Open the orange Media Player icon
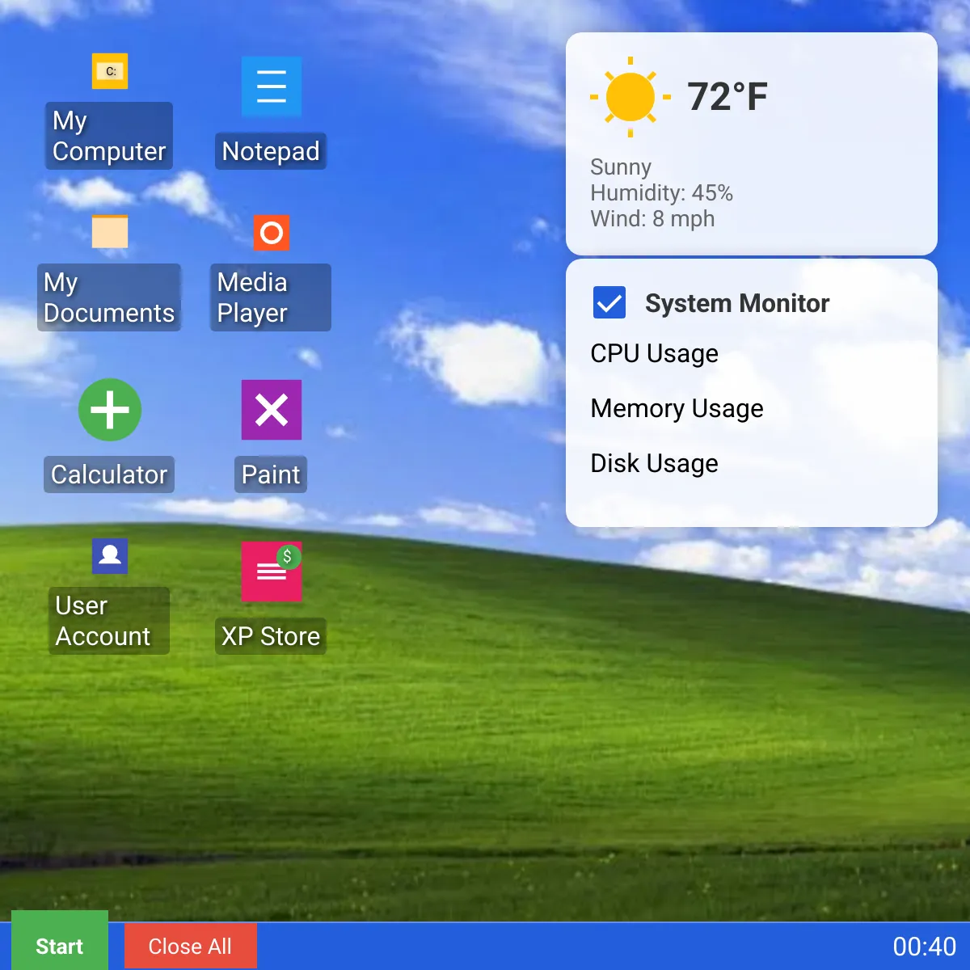 [272, 233]
